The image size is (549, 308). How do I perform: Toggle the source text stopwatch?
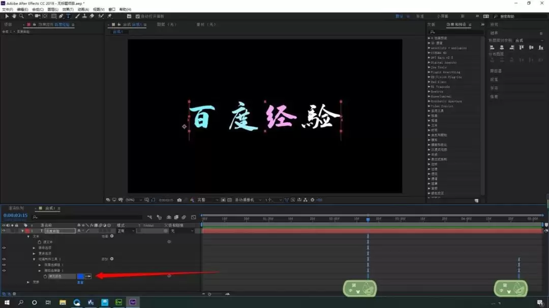click(x=40, y=242)
